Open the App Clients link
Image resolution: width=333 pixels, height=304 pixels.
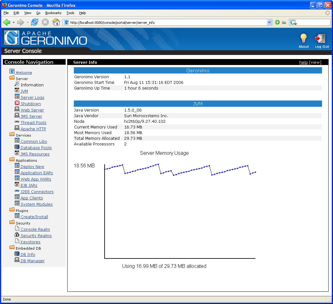[32, 198]
